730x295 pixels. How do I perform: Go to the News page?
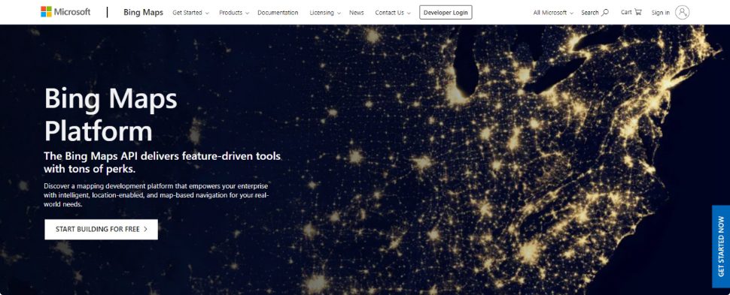357,13
